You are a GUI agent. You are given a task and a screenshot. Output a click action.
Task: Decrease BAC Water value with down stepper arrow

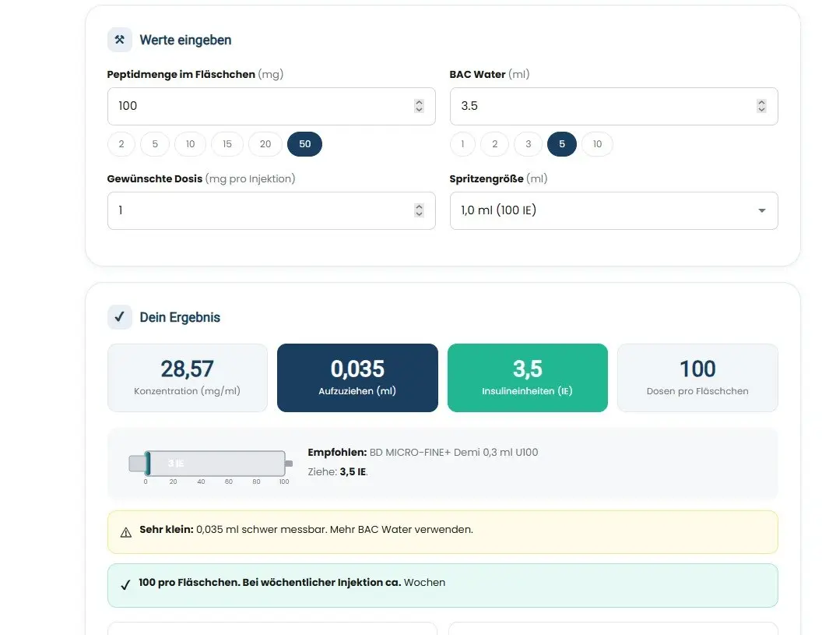[761, 110]
